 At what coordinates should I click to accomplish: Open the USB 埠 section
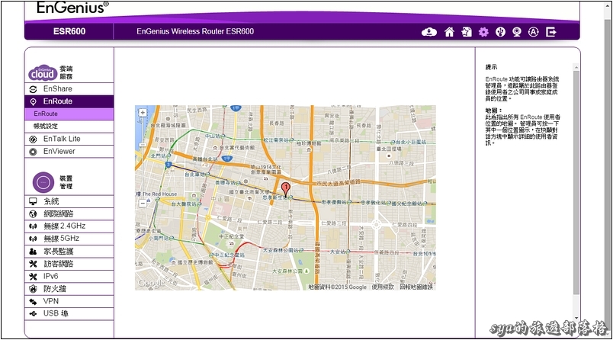(69, 313)
